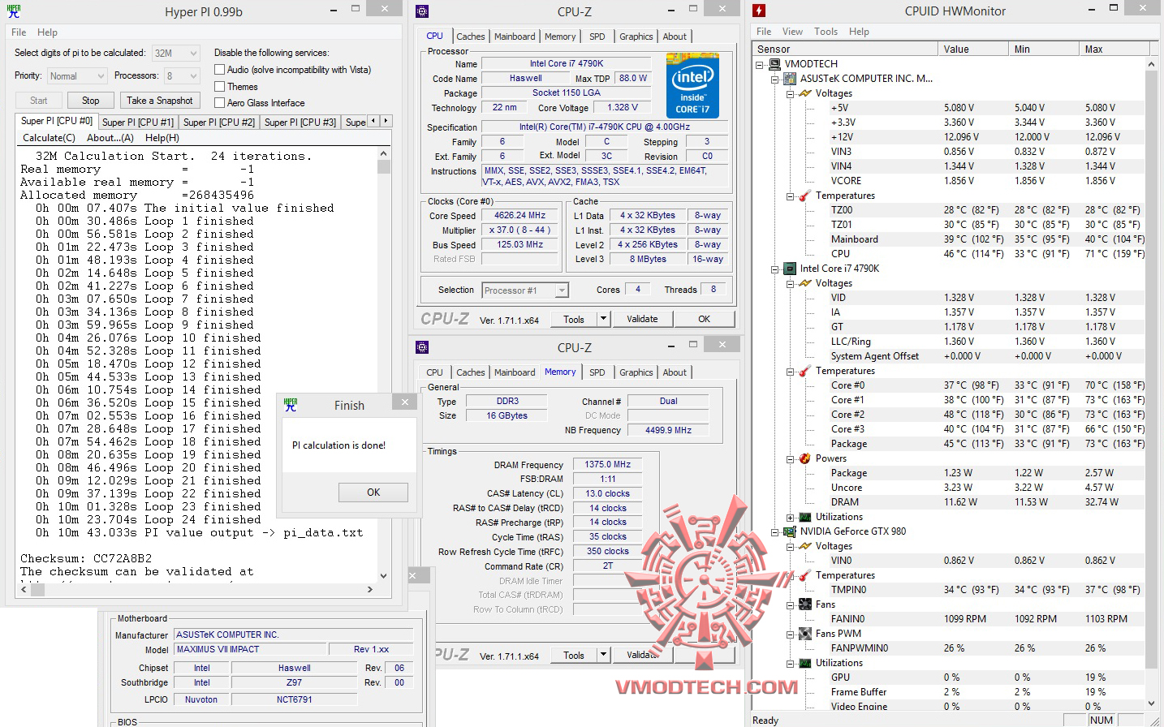
Task: Toggle the Themes service checkbox
Action: click(x=219, y=87)
